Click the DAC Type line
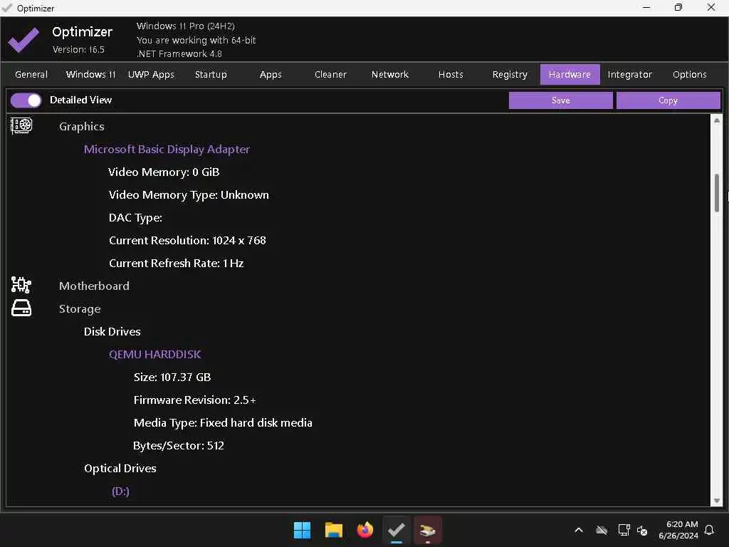Screen dimensions: 729x547 pyautogui.click(x=135, y=218)
